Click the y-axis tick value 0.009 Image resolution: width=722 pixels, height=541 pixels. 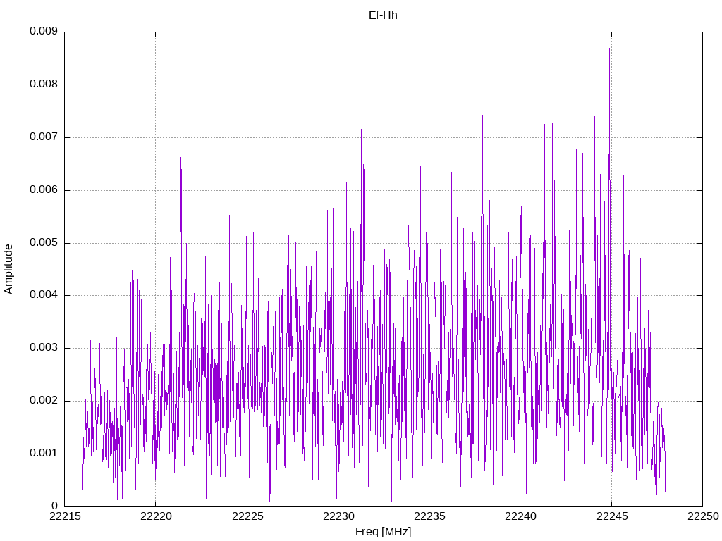(x=44, y=31)
